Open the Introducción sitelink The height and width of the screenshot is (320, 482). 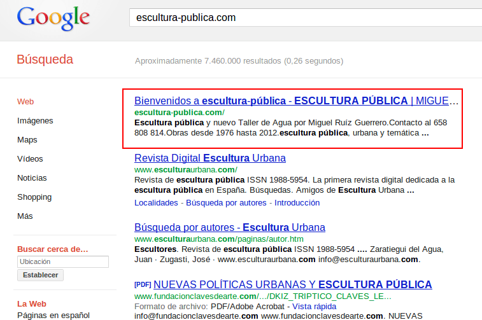[x=297, y=203]
